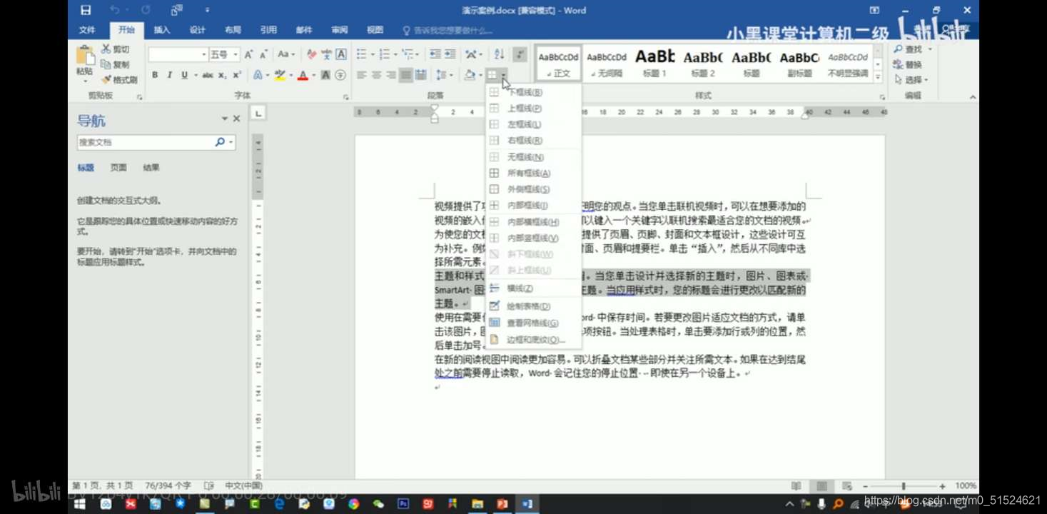Toggle strikethrough formatting
This screenshot has width=1047, height=514.
[208, 75]
